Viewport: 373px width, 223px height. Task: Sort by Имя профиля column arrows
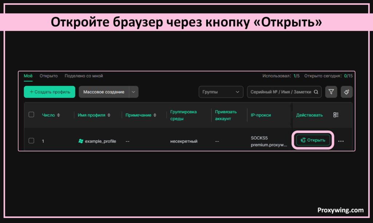109,115
